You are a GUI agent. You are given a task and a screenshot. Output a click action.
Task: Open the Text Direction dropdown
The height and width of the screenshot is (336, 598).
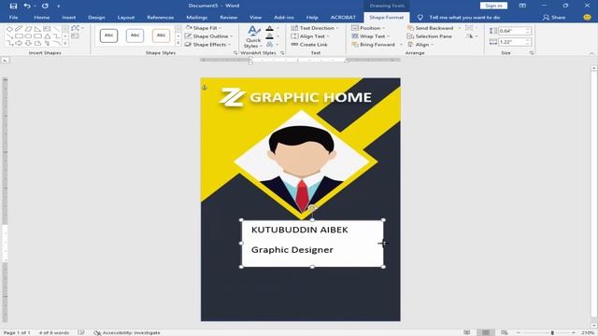point(315,28)
